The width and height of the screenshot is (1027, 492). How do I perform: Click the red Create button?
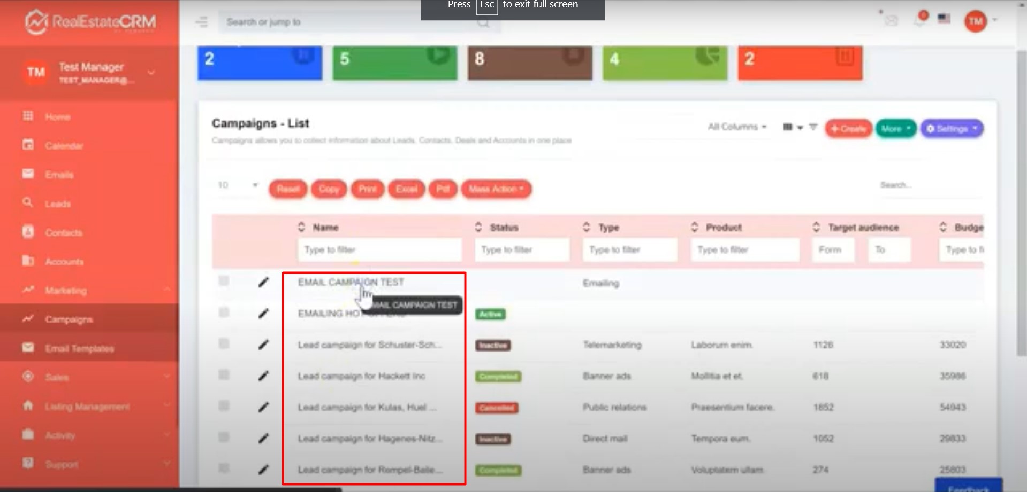848,129
